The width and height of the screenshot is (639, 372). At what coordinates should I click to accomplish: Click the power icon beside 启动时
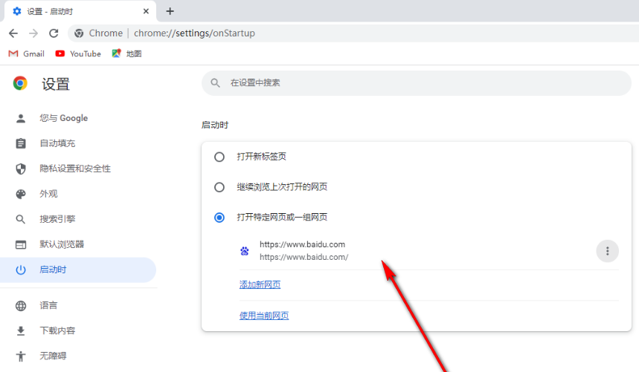coord(20,270)
